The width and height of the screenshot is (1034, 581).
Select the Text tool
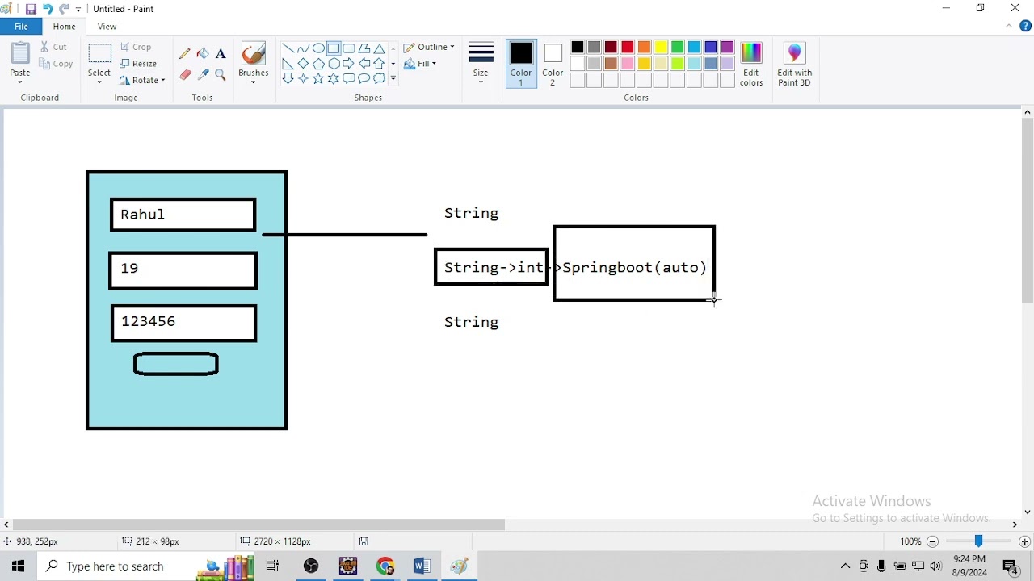click(221, 53)
